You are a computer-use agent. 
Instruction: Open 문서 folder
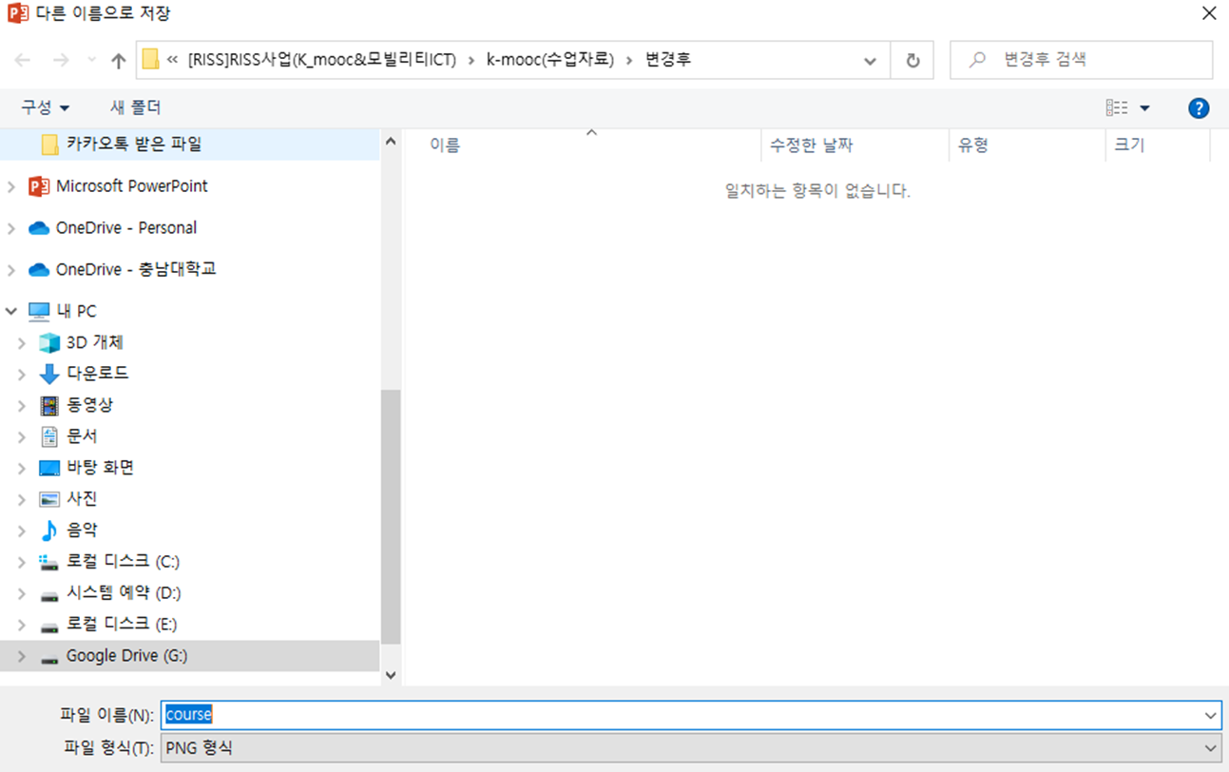(x=82, y=436)
